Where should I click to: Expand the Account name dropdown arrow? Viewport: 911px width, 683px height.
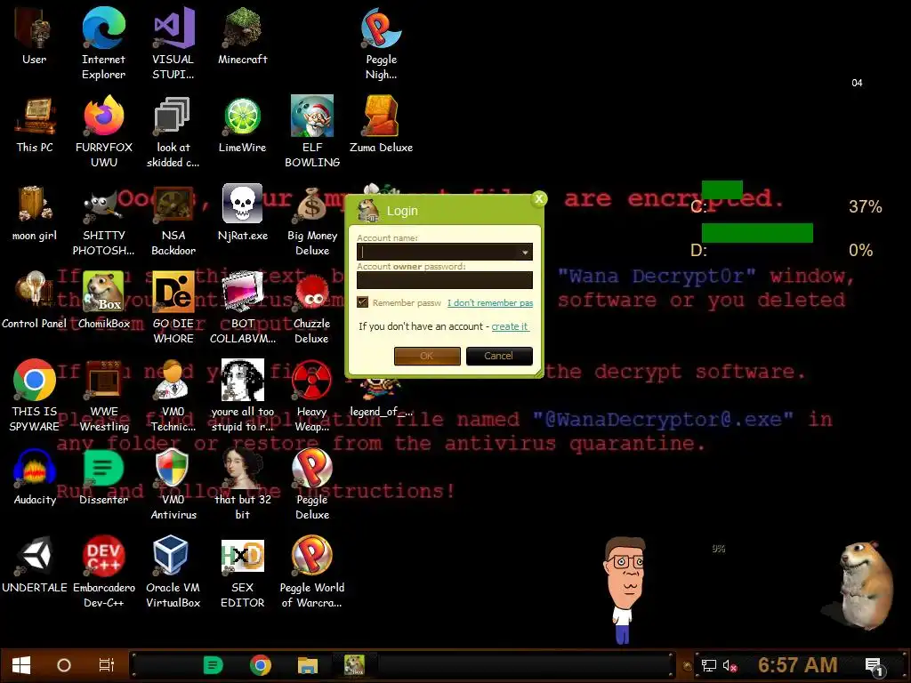(525, 252)
